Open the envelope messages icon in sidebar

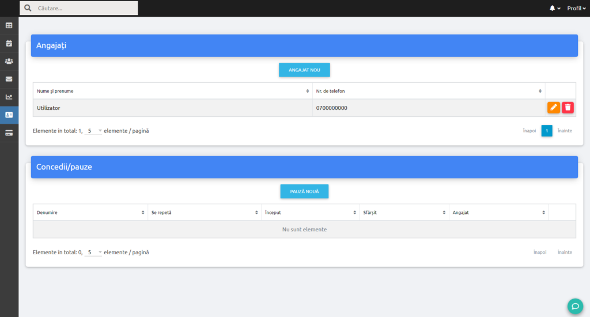9,79
